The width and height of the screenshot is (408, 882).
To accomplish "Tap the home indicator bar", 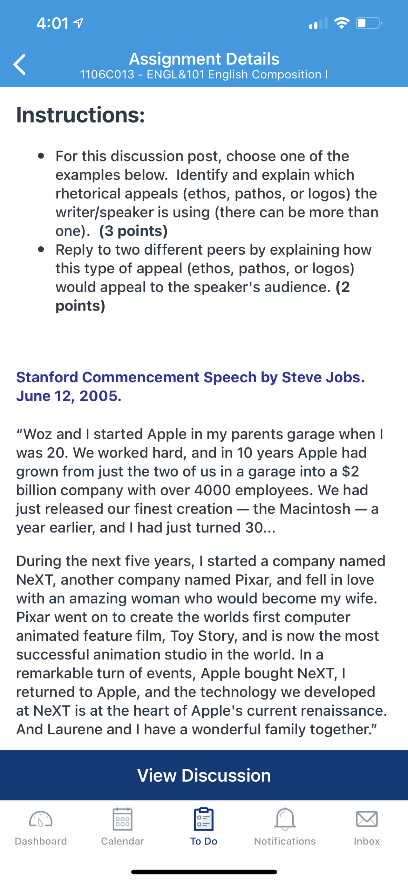I will pyautogui.click(x=204, y=872).
